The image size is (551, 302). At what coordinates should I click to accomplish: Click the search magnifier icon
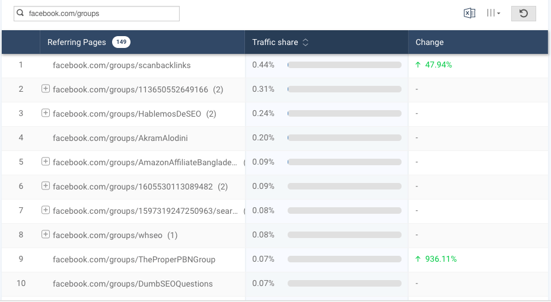pyautogui.click(x=21, y=14)
